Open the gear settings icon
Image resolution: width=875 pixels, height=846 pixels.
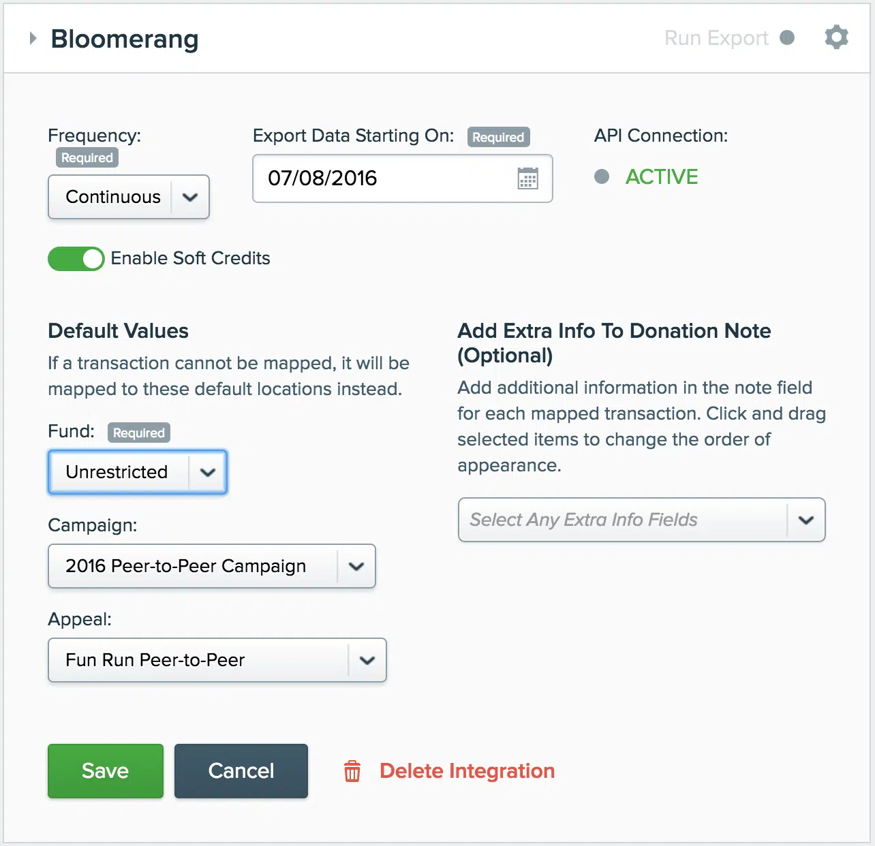[x=836, y=37]
